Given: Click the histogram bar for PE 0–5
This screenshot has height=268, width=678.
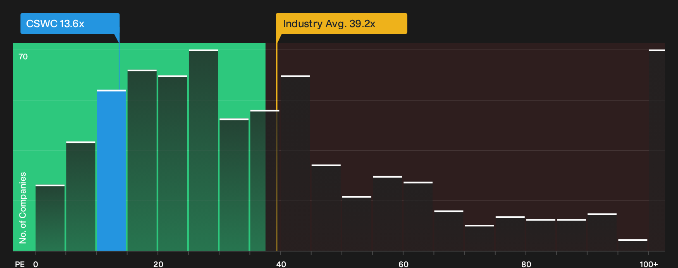Looking at the screenshot, I should click(50, 218).
